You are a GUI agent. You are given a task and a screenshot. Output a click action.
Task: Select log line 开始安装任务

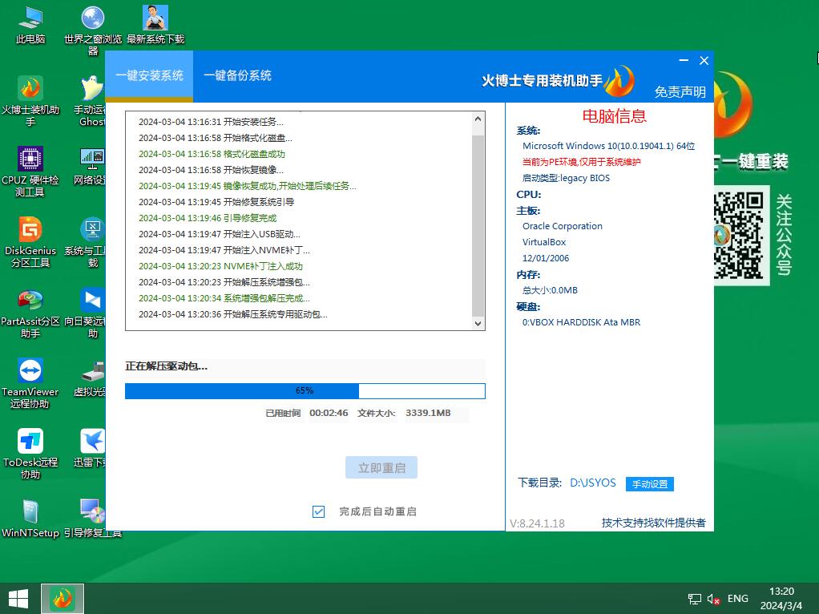click(211, 122)
